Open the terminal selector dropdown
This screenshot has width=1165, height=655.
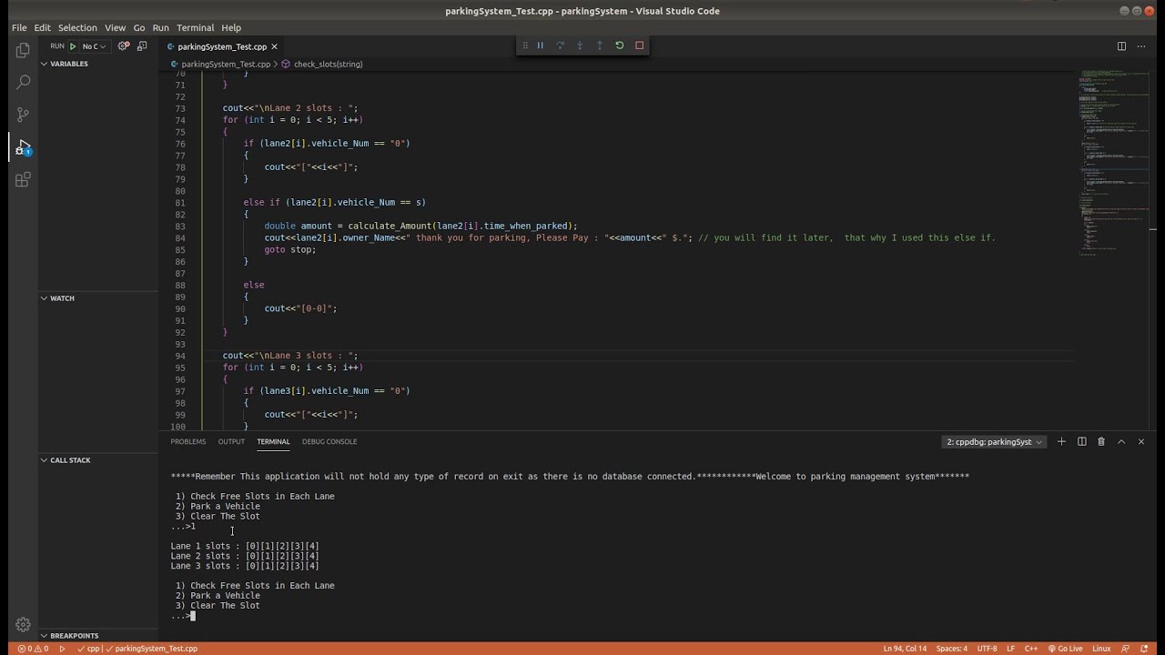(994, 441)
